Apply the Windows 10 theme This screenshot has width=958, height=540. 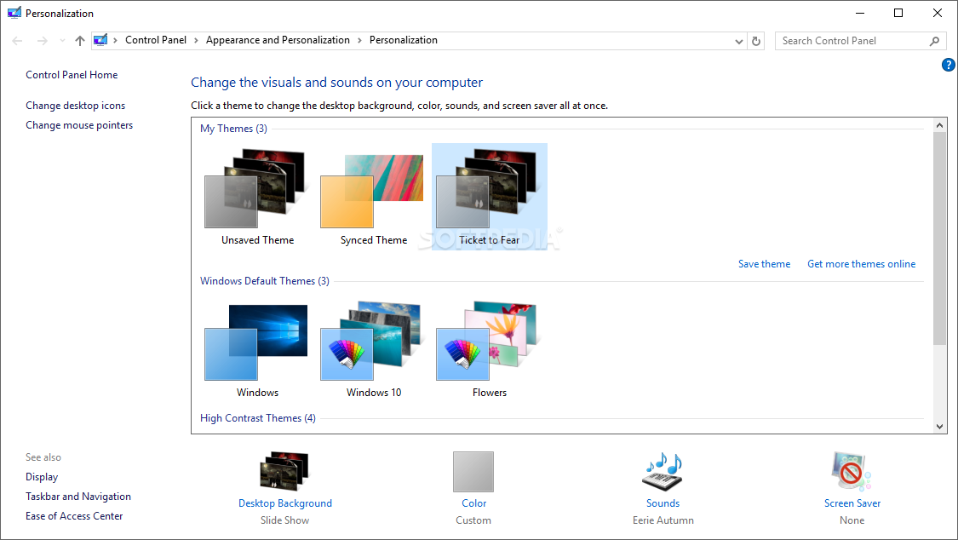[373, 349]
